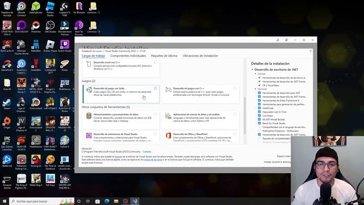Enable PreEmptive Protection - Dotfuscator component

pos(259,131)
